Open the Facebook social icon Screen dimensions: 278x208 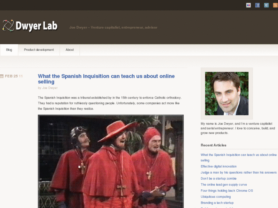point(257,5)
